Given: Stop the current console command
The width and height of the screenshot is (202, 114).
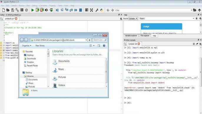Looking at the screenshot, I should point(194,44).
